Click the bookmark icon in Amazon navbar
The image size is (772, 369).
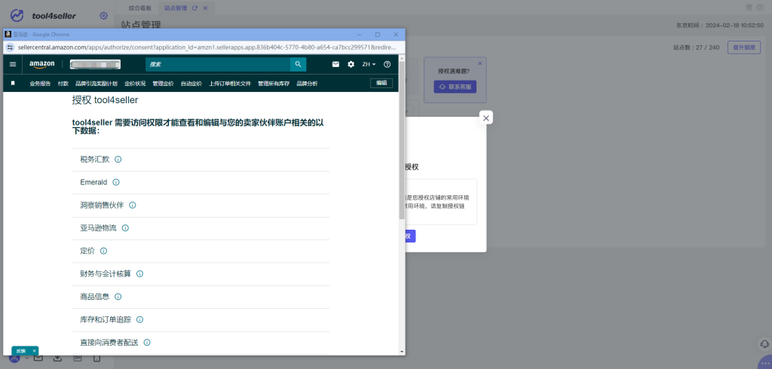(13, 83)
